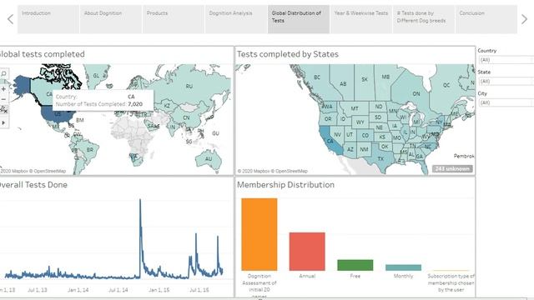Screen dimensions: 534x300
Task: Select Alberta (AB) on the states map
Action: 343,83
